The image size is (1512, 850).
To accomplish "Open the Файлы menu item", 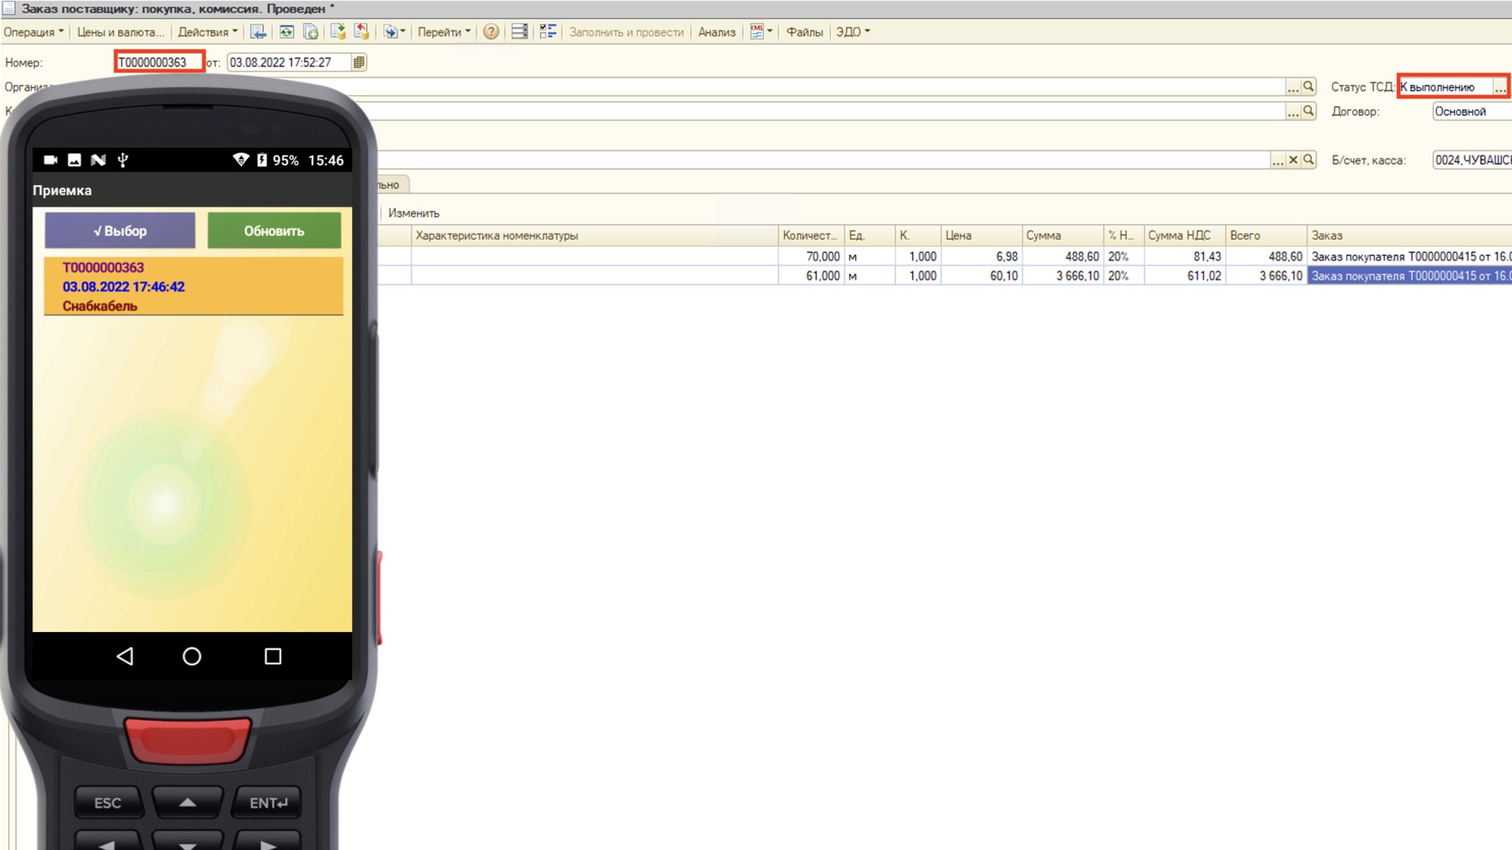I will (x=805, y=32).
